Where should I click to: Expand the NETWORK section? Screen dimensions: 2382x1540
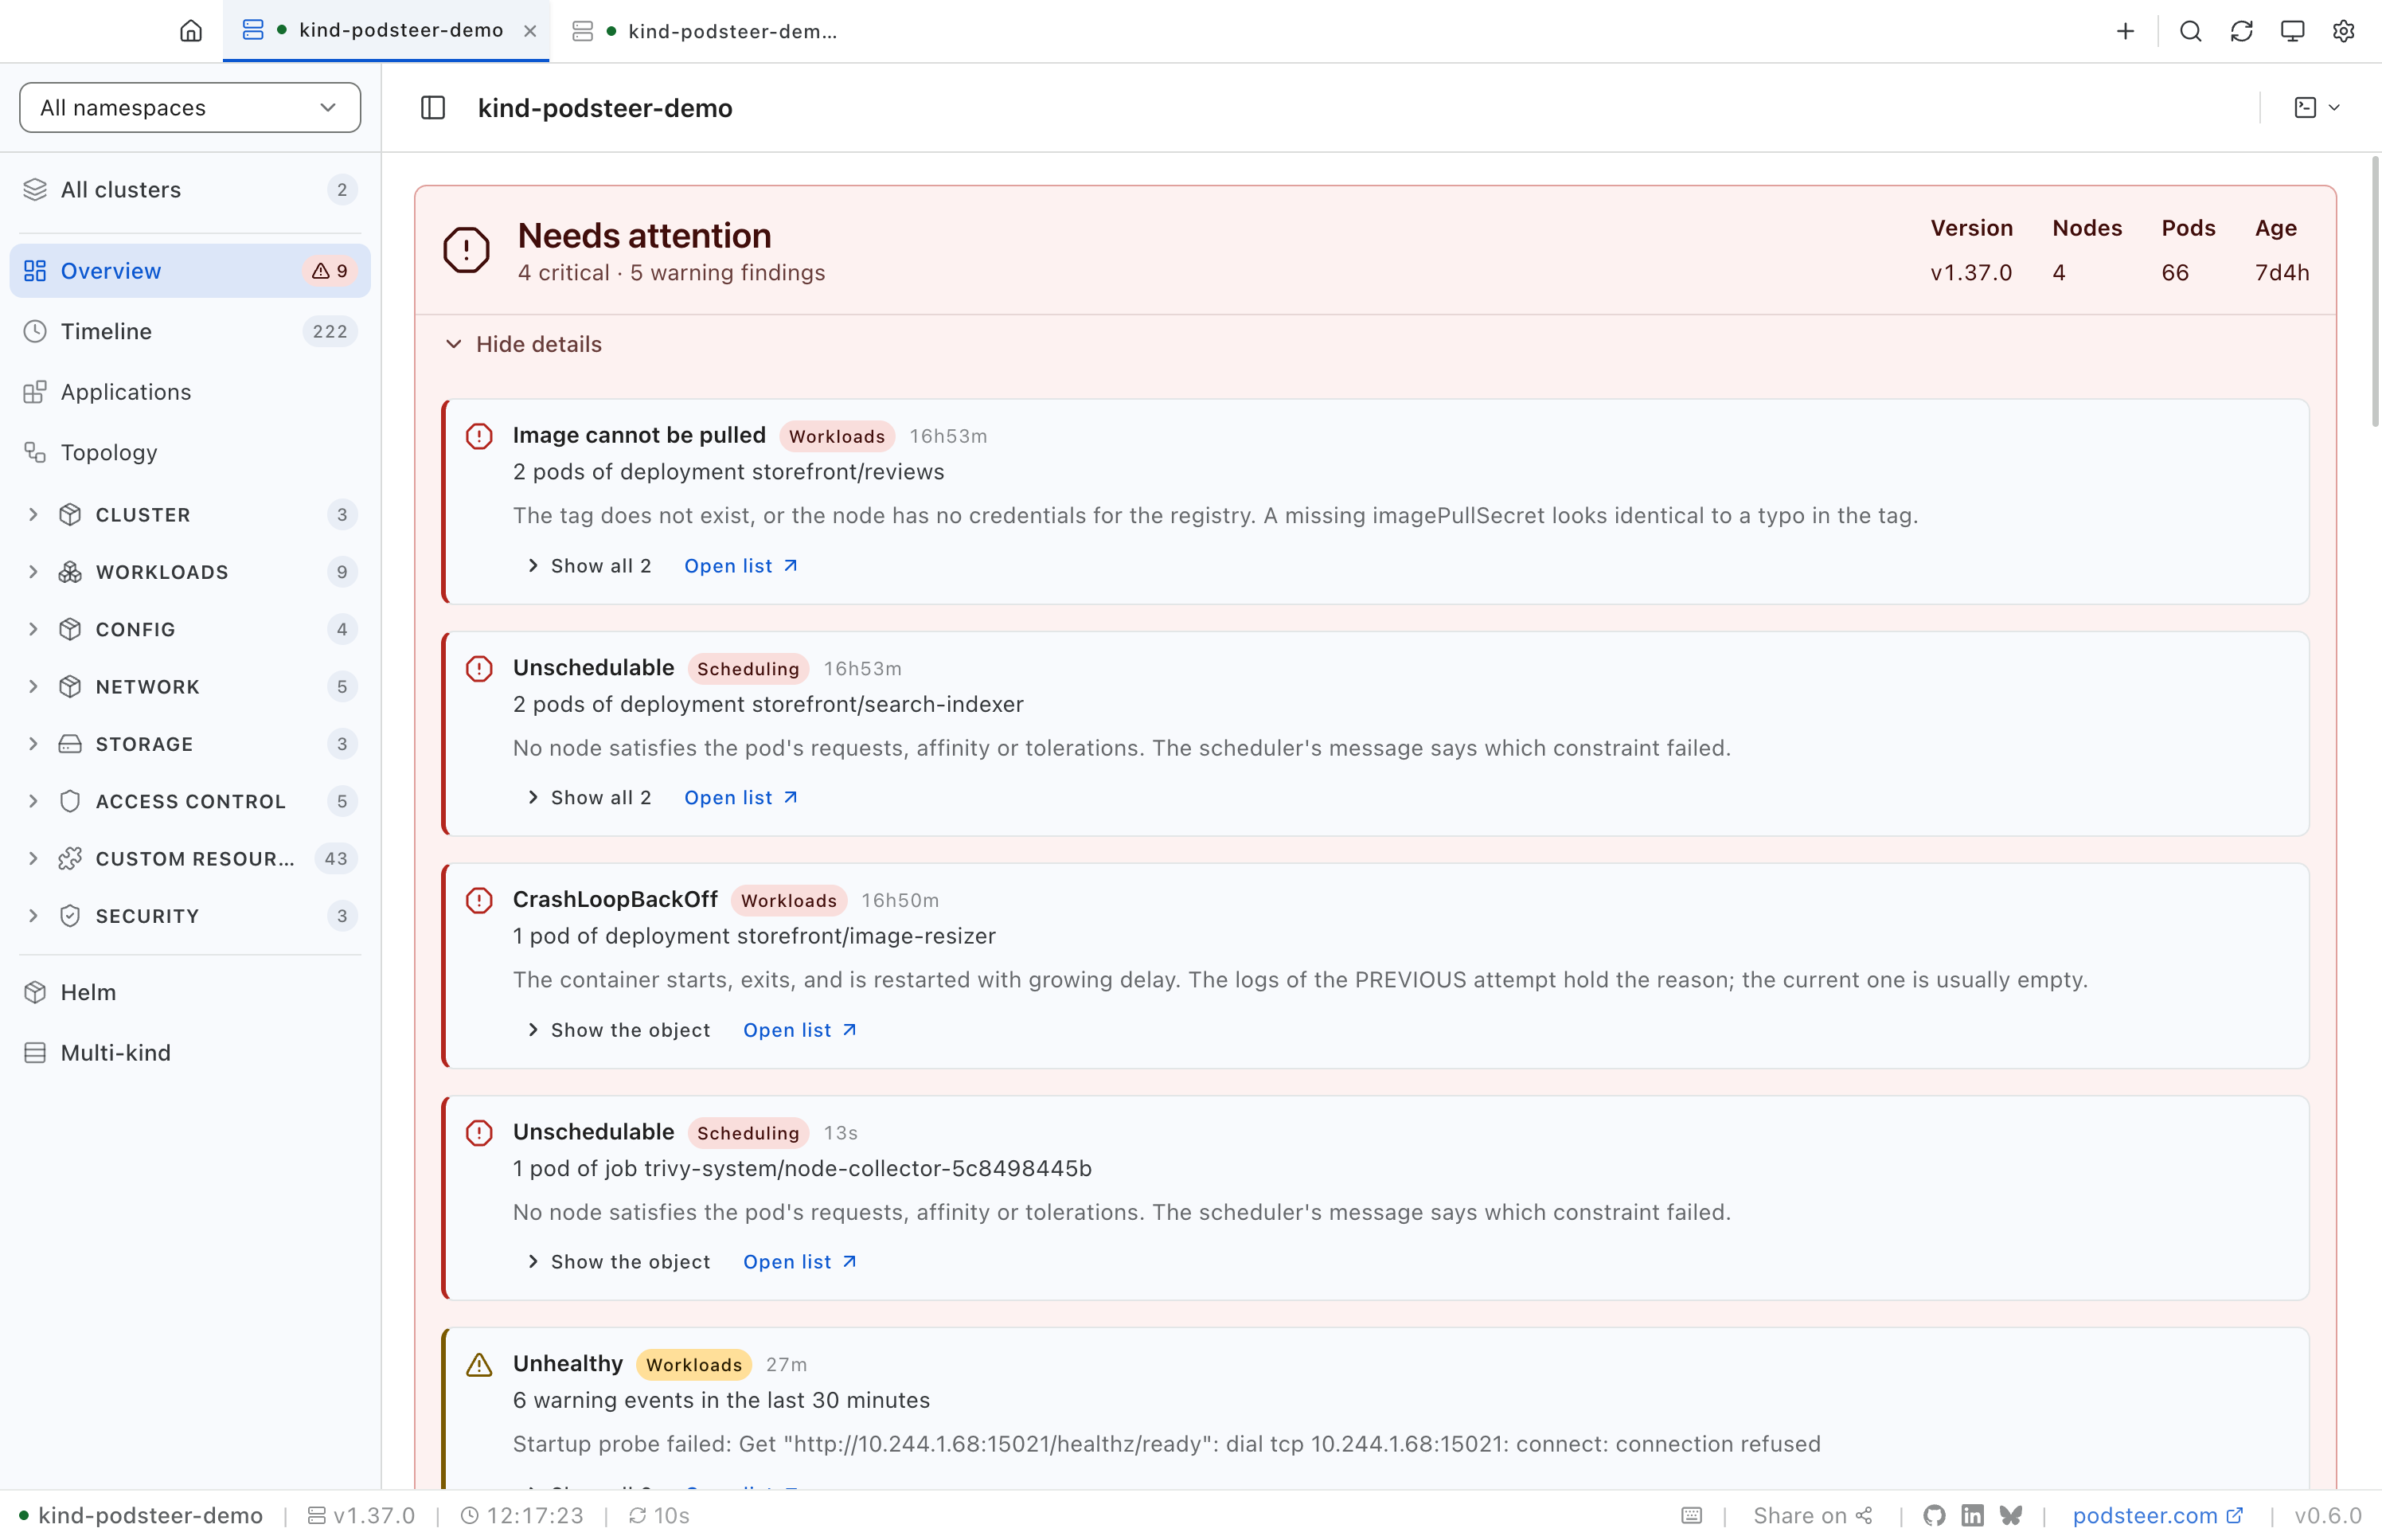[x=190, y=686]
